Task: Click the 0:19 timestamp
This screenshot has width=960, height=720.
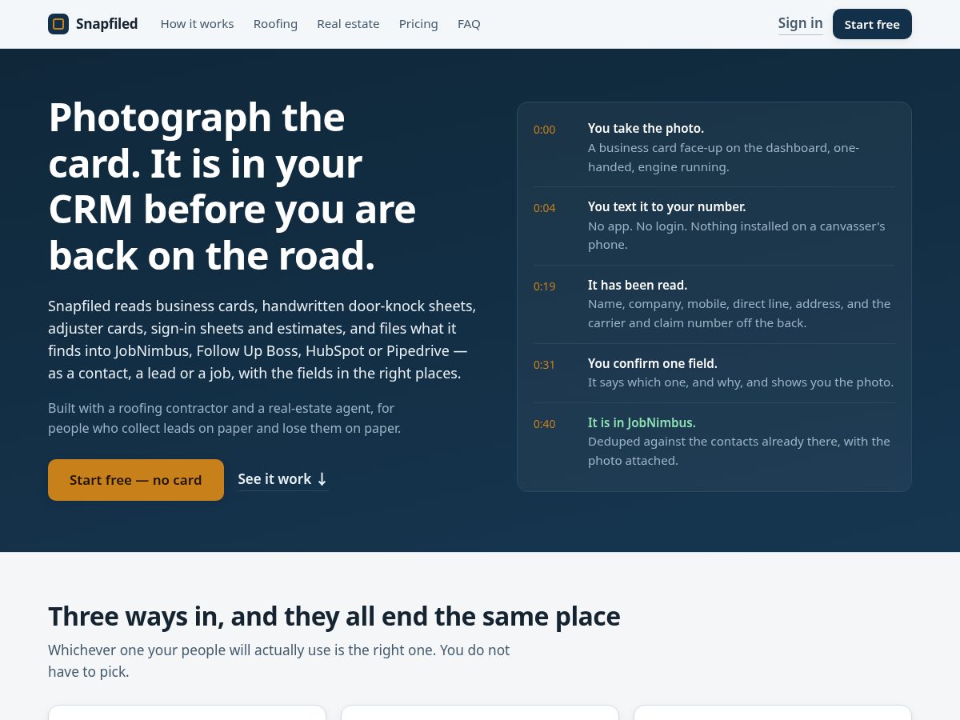Action: click(544, 286)
